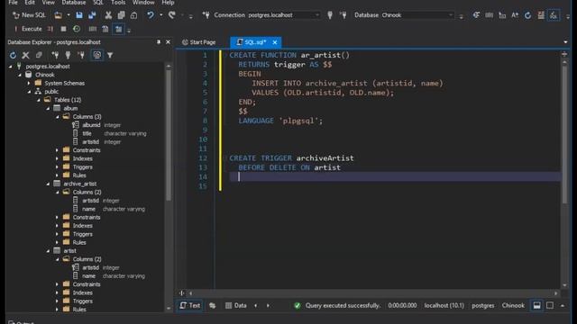Close the SQL.sql tab

(275, 42)
